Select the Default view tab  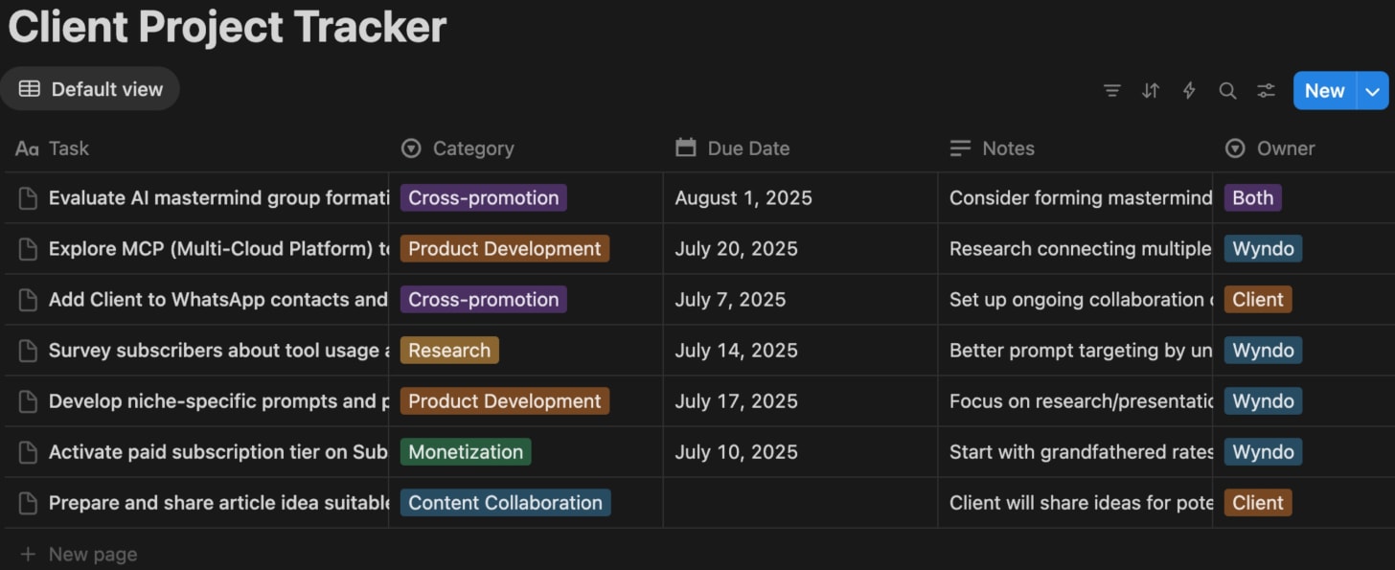(x=90, y=89)
